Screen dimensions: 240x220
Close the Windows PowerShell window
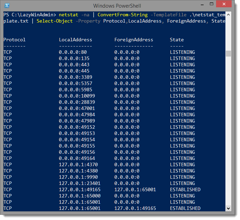point(224,4)
